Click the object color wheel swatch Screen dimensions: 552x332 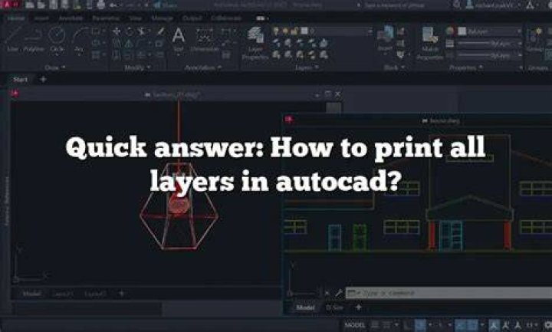click(x=450, y=31)
